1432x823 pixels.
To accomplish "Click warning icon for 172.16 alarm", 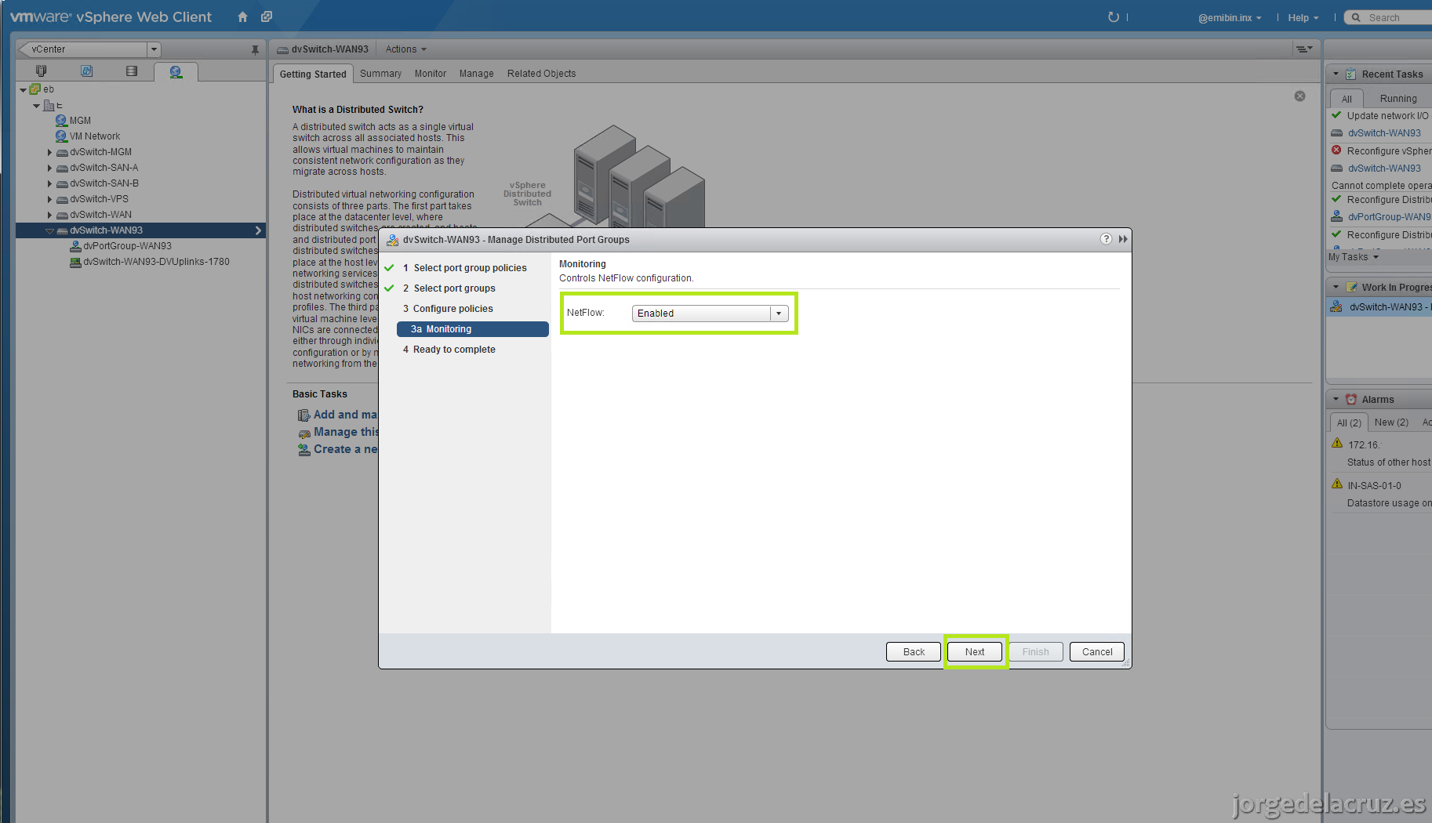I will click(1337, 444).
